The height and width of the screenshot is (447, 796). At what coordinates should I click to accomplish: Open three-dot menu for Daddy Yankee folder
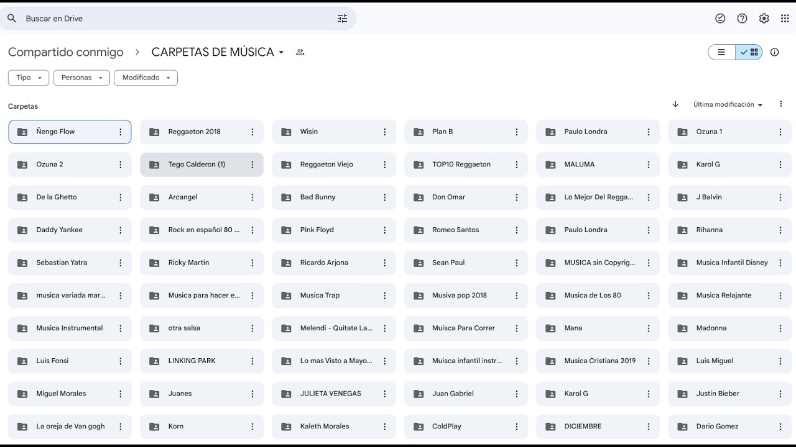121,230
